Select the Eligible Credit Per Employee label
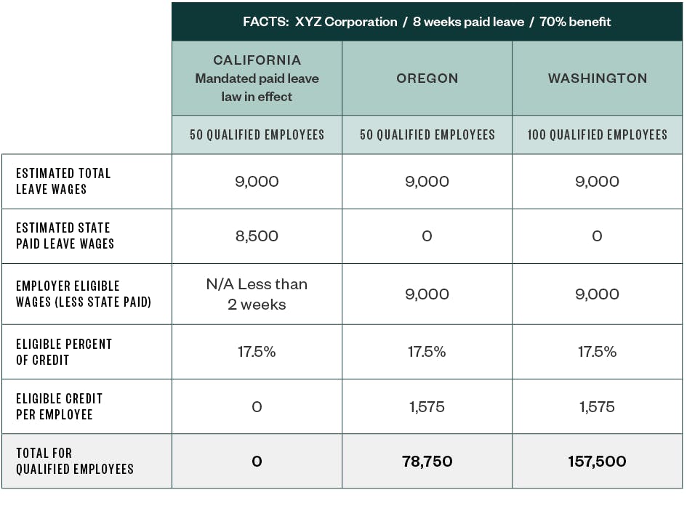The image size is (687, 511). [60, 406]
